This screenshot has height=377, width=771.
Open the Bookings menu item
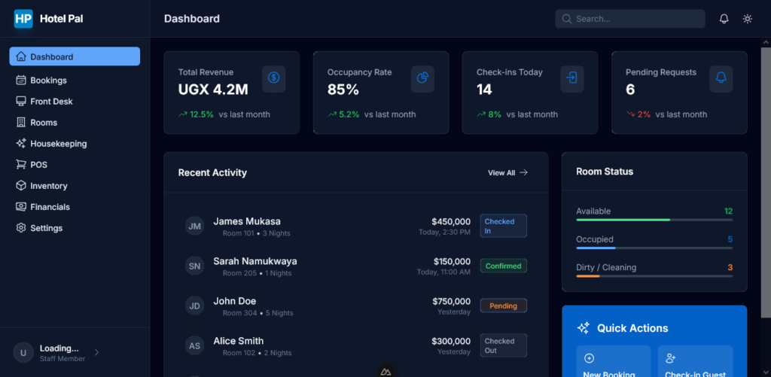[x=48, y=81]
